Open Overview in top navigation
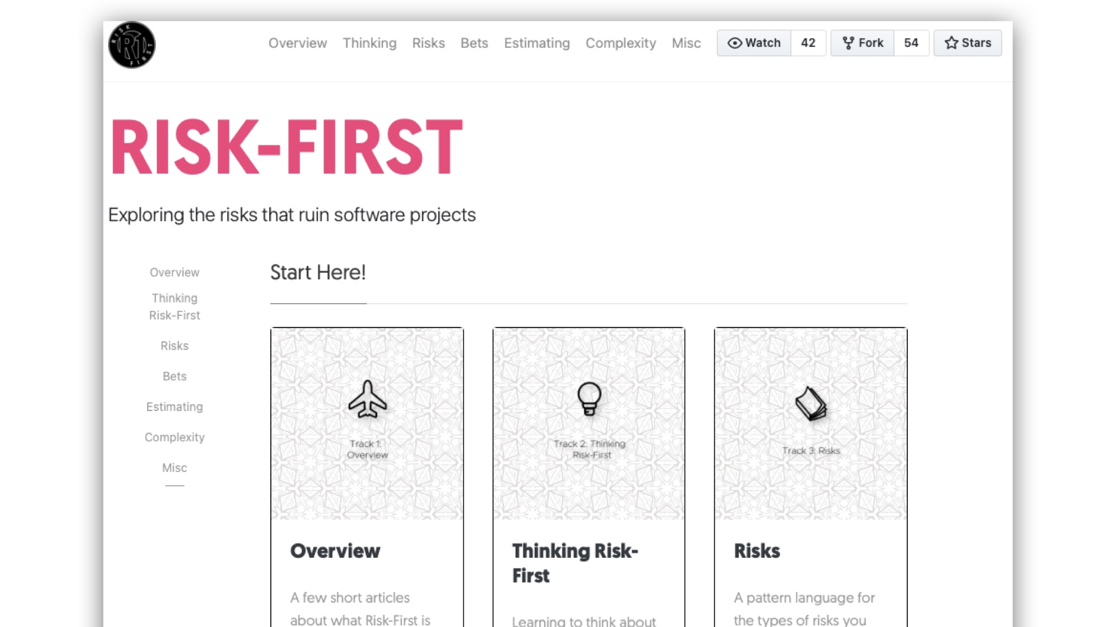The width and height of the screenshot is (1116, 627). coord(298,43)
